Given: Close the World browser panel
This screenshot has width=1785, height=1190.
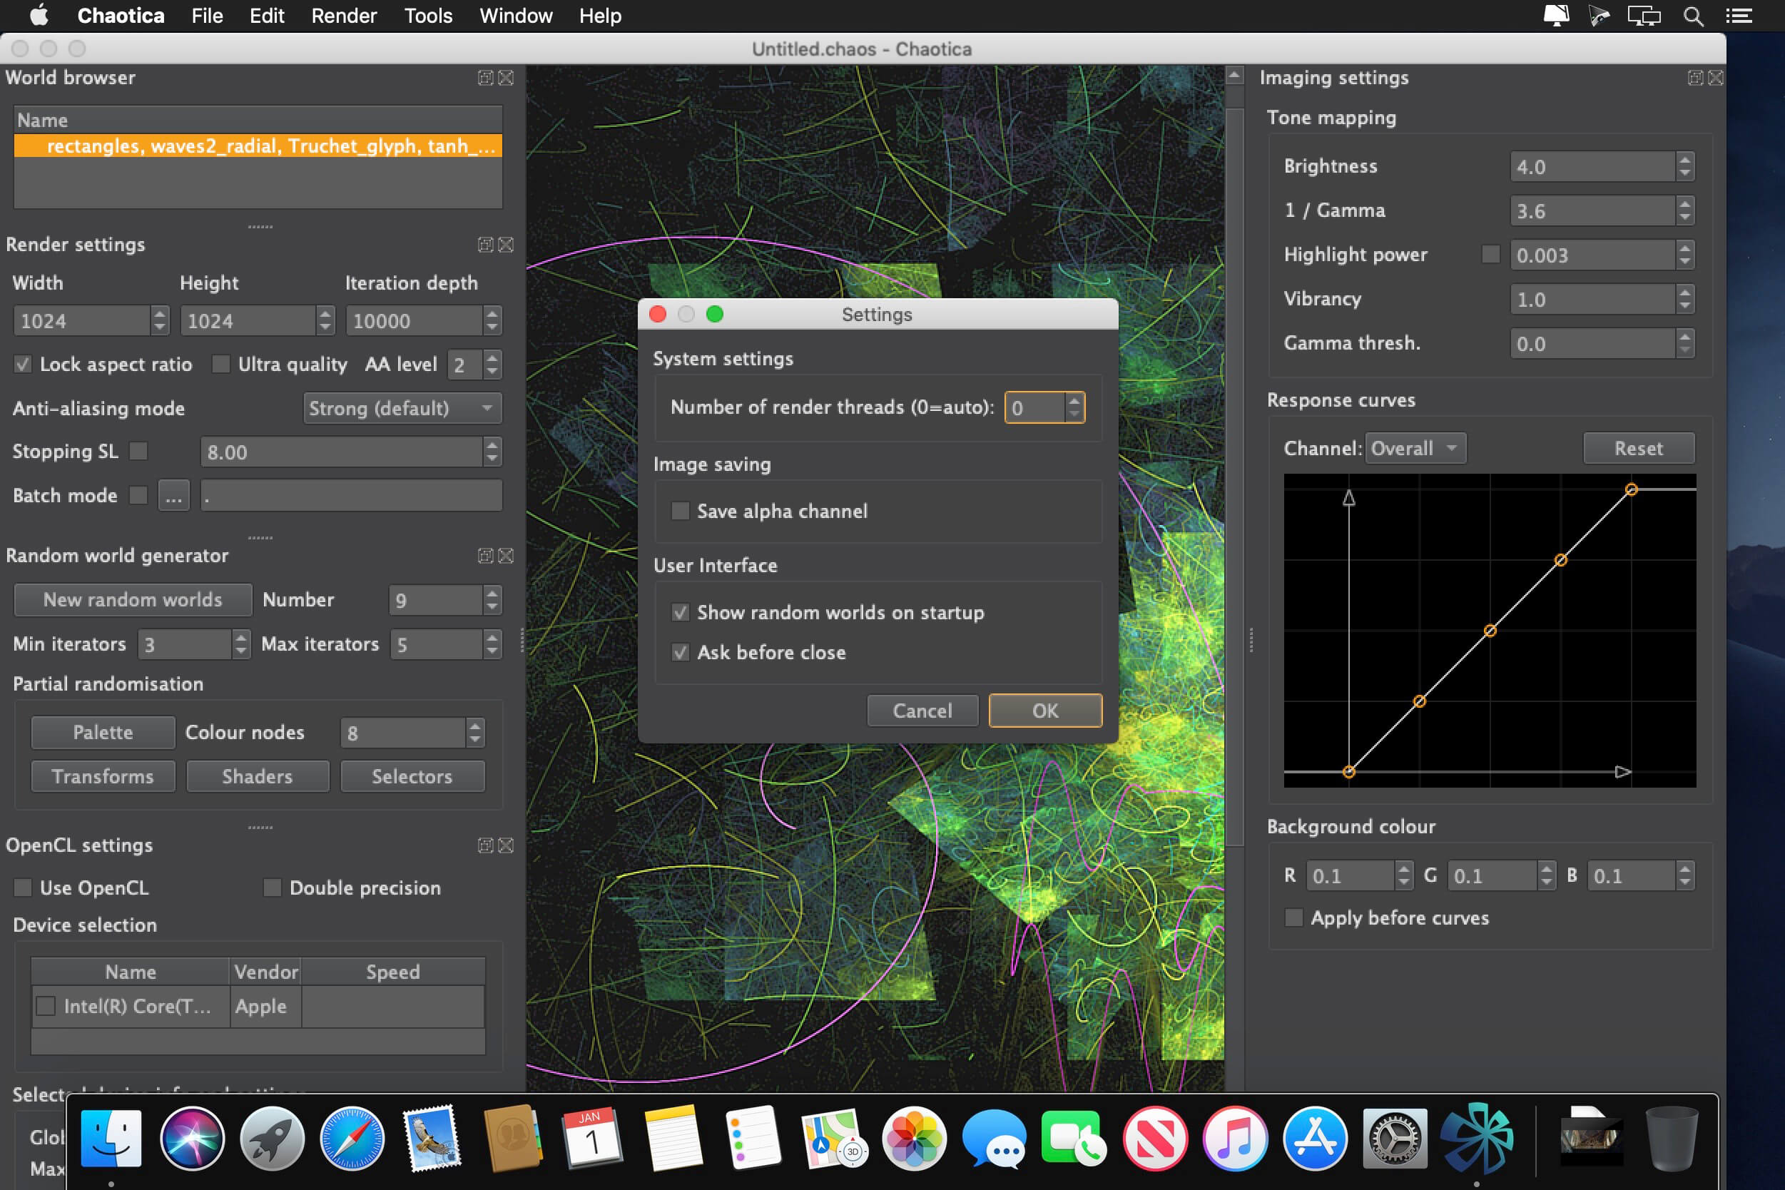Looking at the screenshot, I should [x=505, y=78].
